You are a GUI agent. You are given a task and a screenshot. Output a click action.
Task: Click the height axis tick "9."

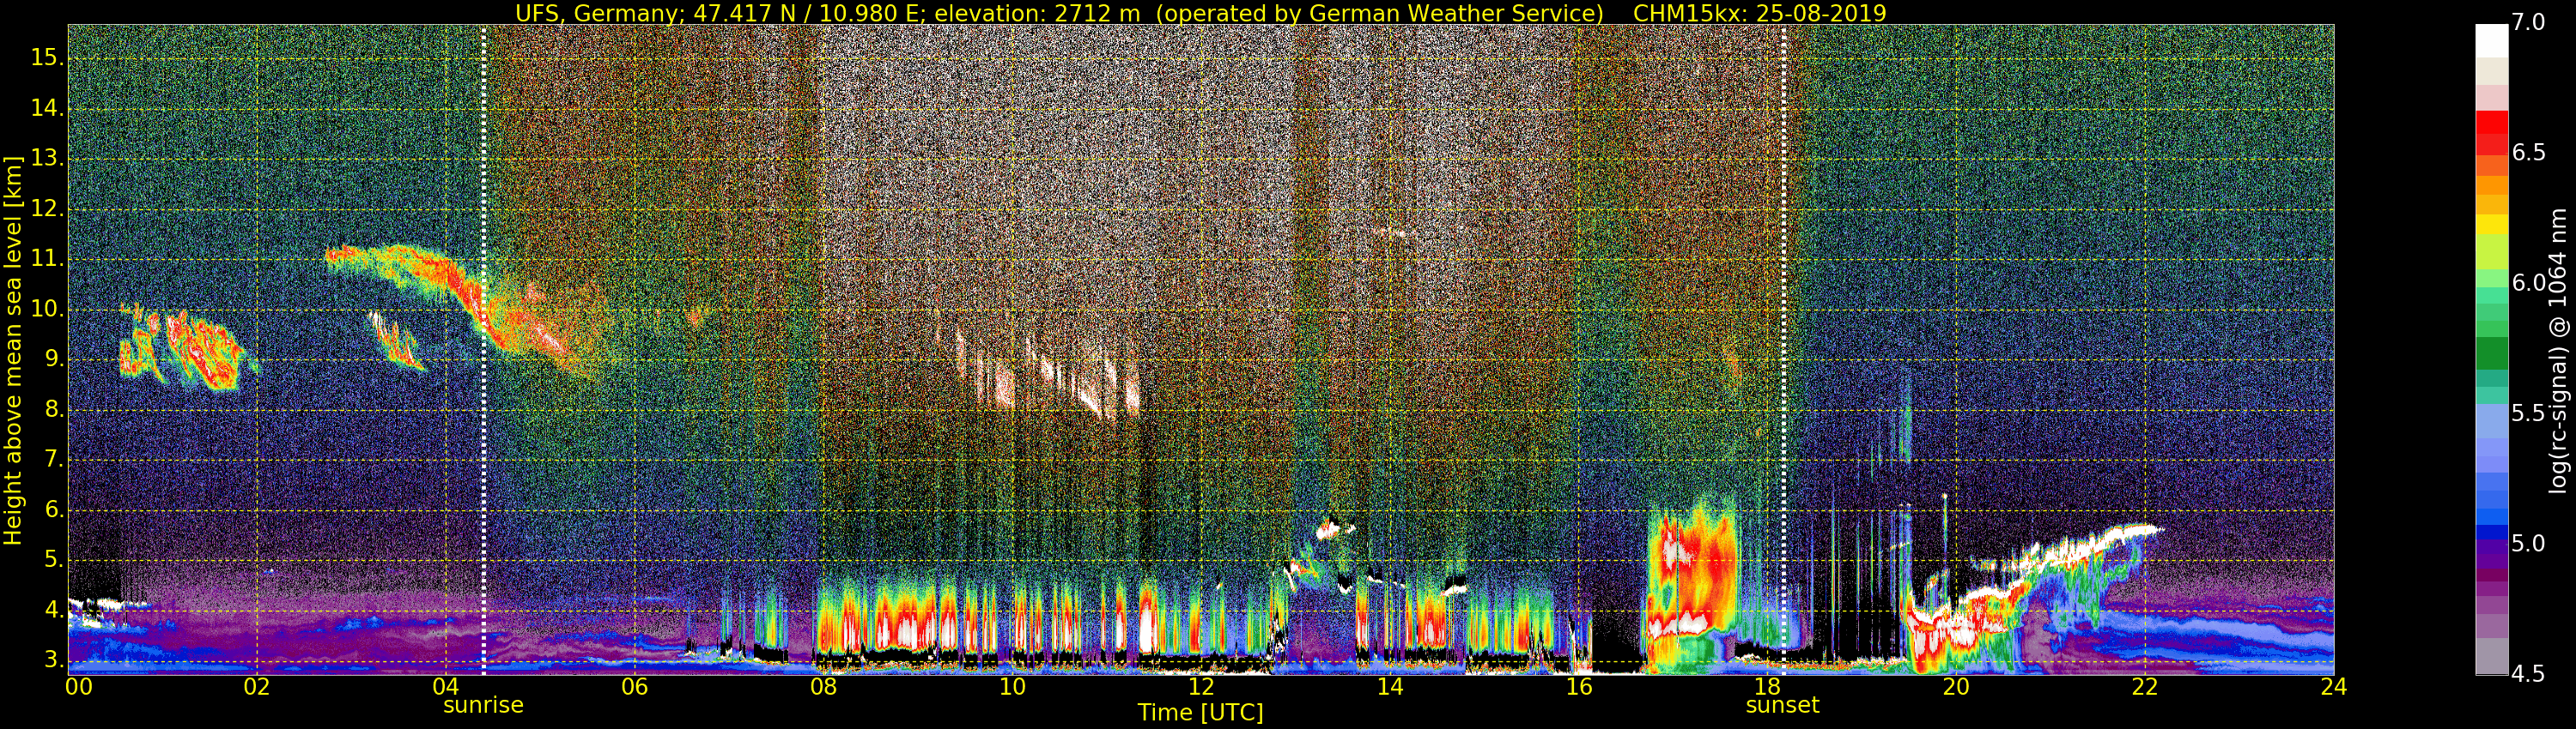click(x=52, y=359)
